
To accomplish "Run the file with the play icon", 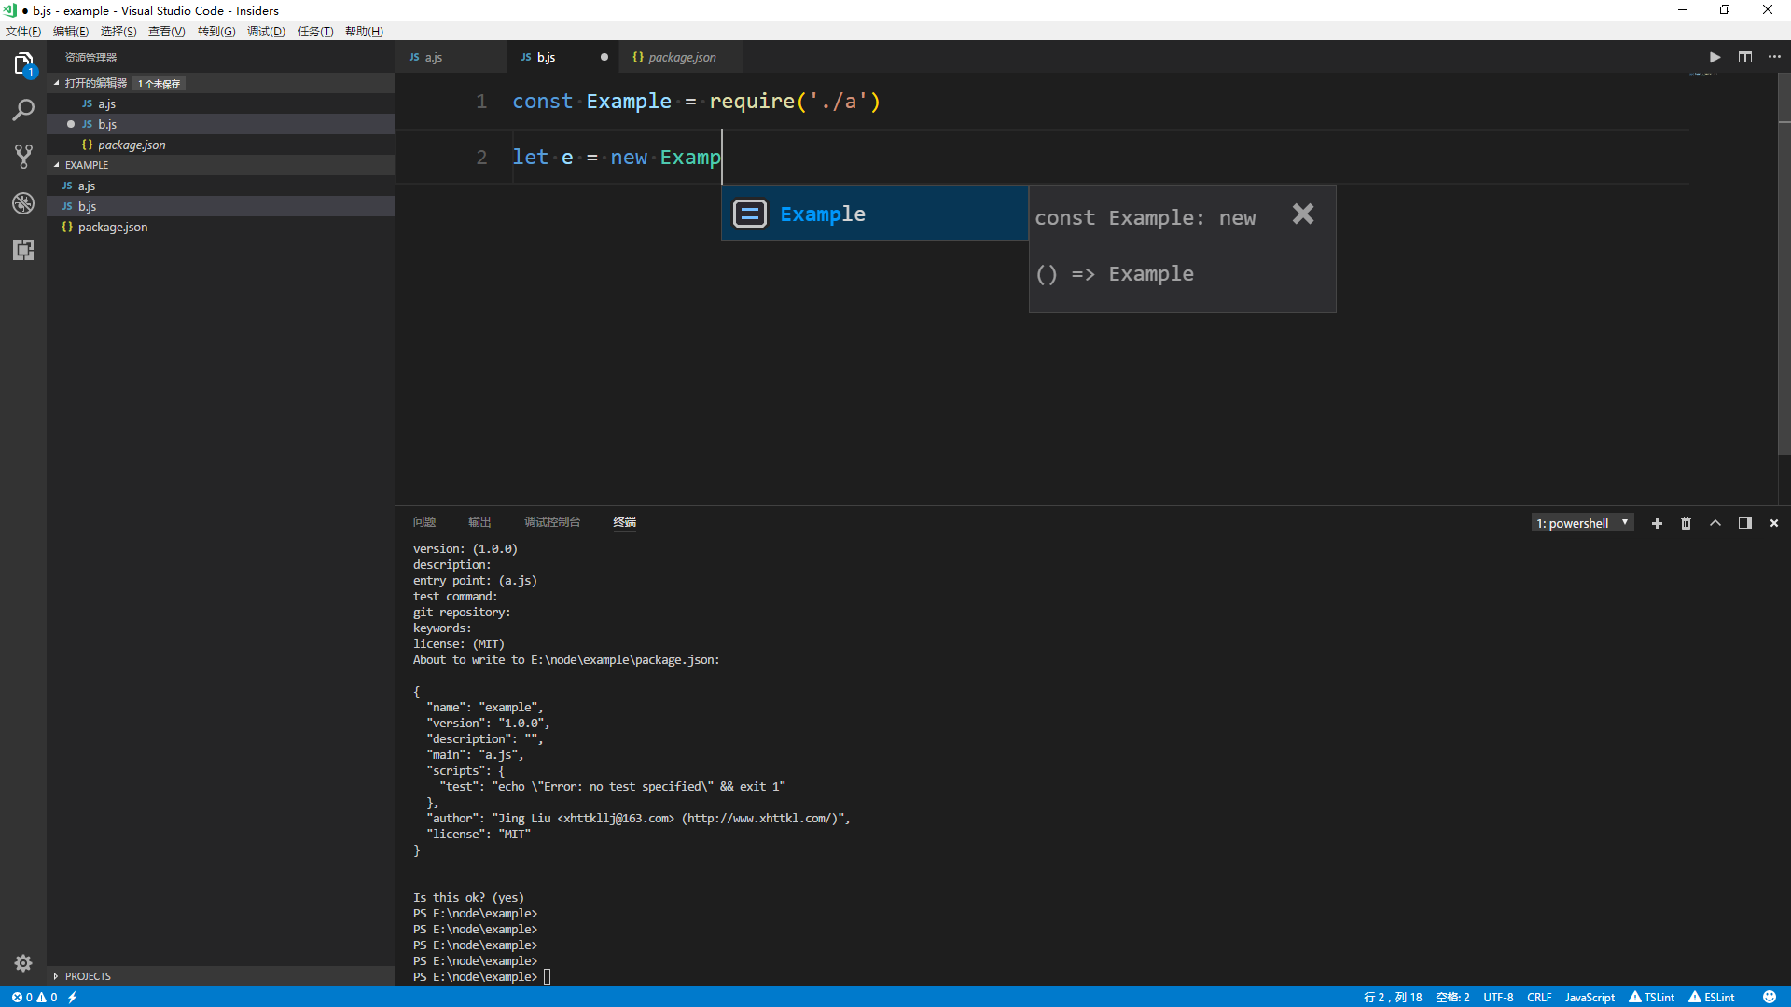I will click(x=1715, y=57).
